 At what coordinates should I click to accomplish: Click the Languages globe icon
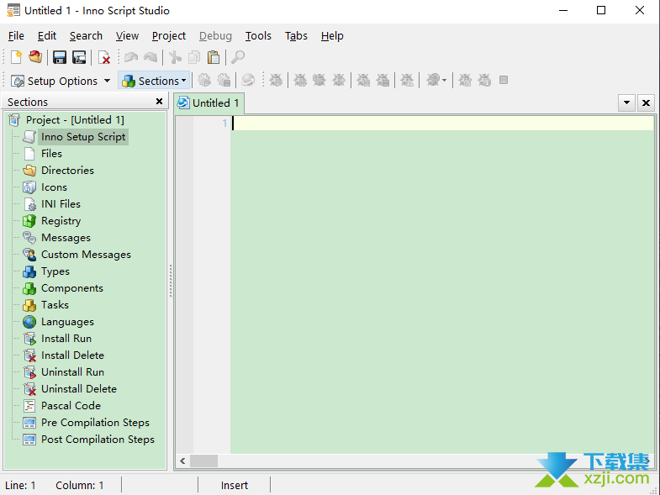29,322
